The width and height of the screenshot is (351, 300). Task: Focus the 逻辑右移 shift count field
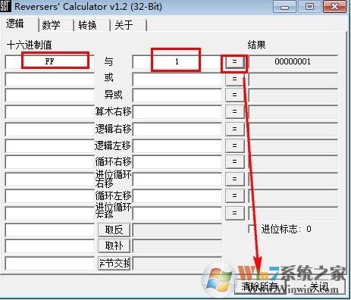point(177,129)
